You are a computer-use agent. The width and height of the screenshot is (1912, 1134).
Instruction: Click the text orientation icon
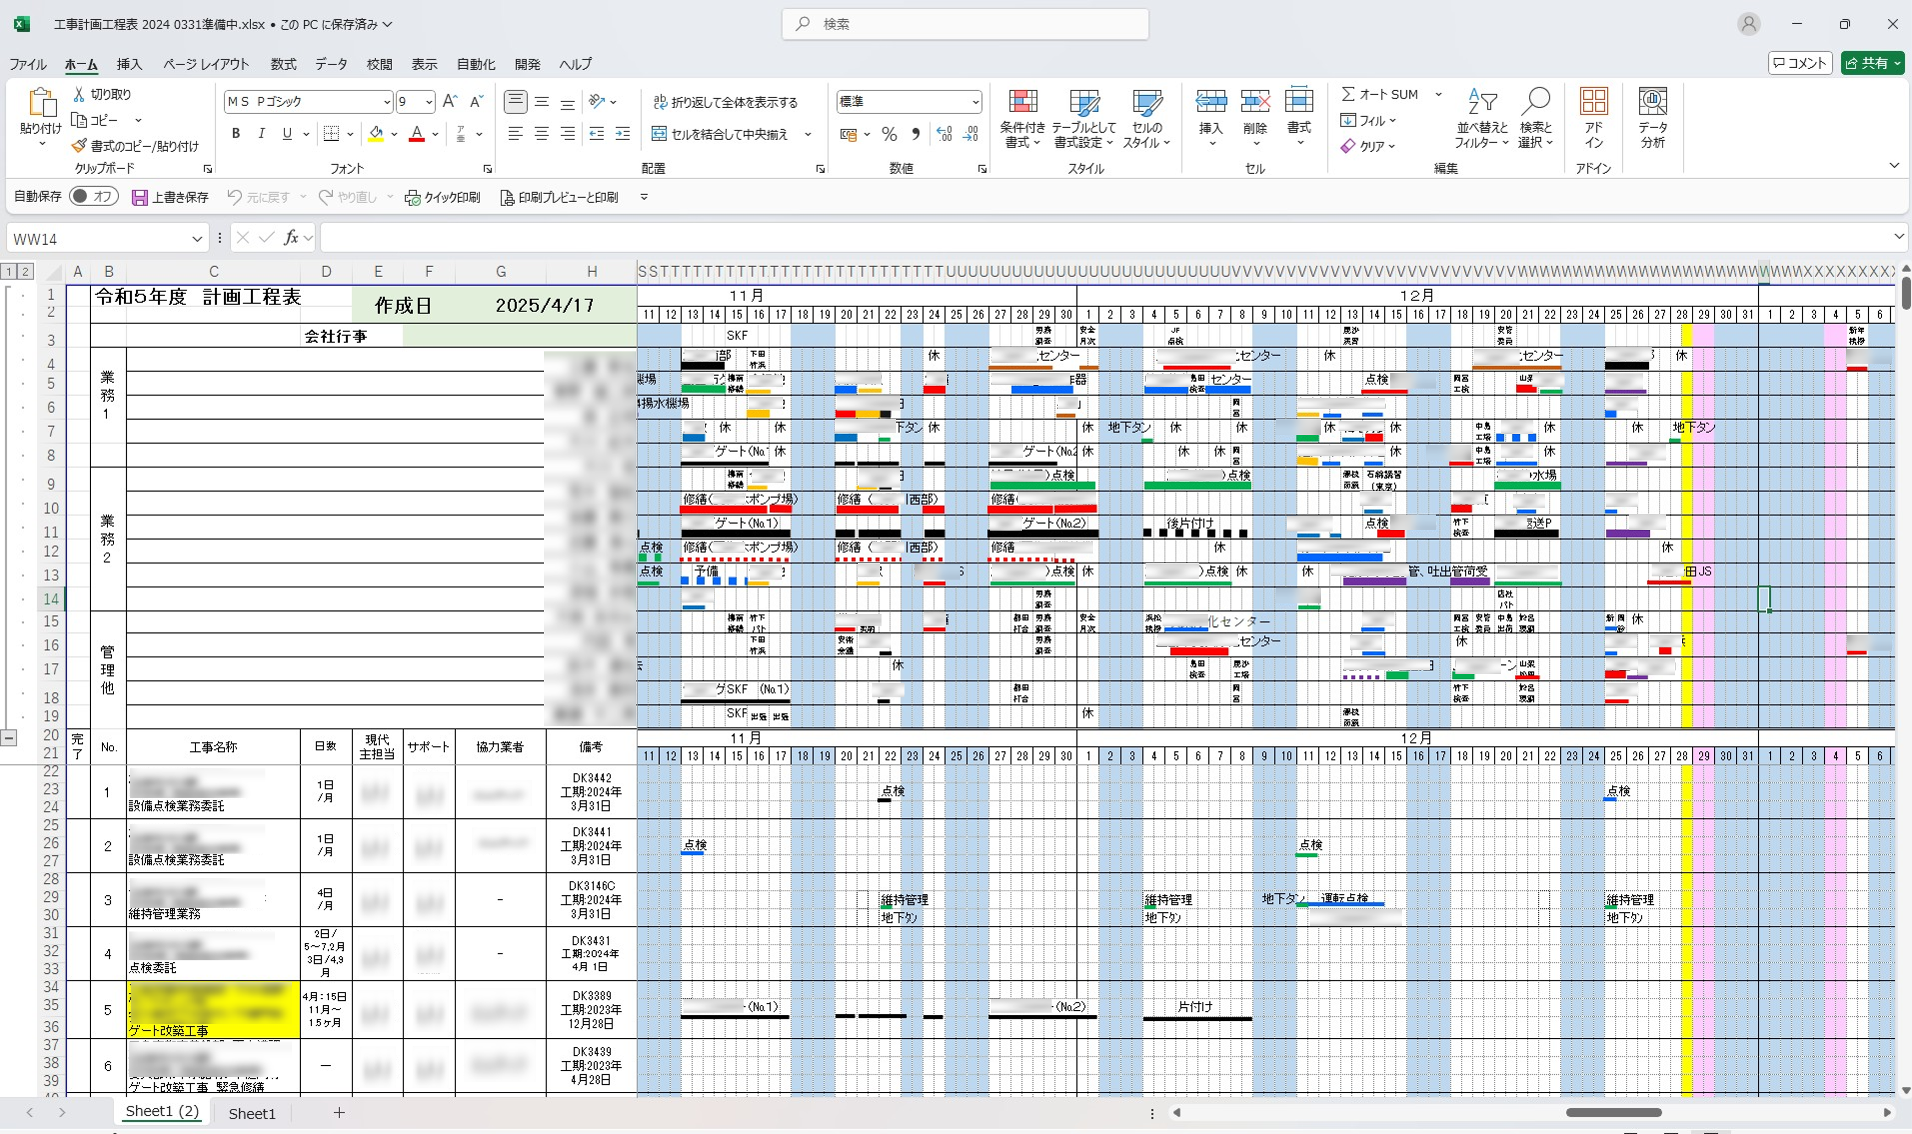point(597,101)
